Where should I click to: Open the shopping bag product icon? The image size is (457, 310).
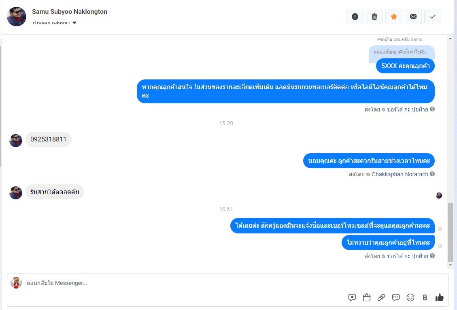tap(367, 297)
